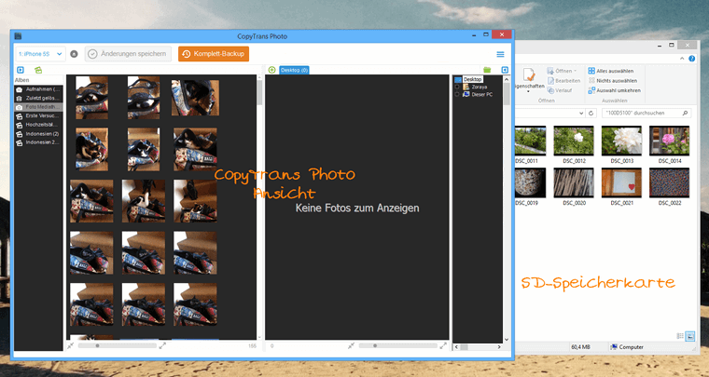Click folder tree horizontal scrollbar right arrow
This screenshot has height=377, width=709.
499,347
